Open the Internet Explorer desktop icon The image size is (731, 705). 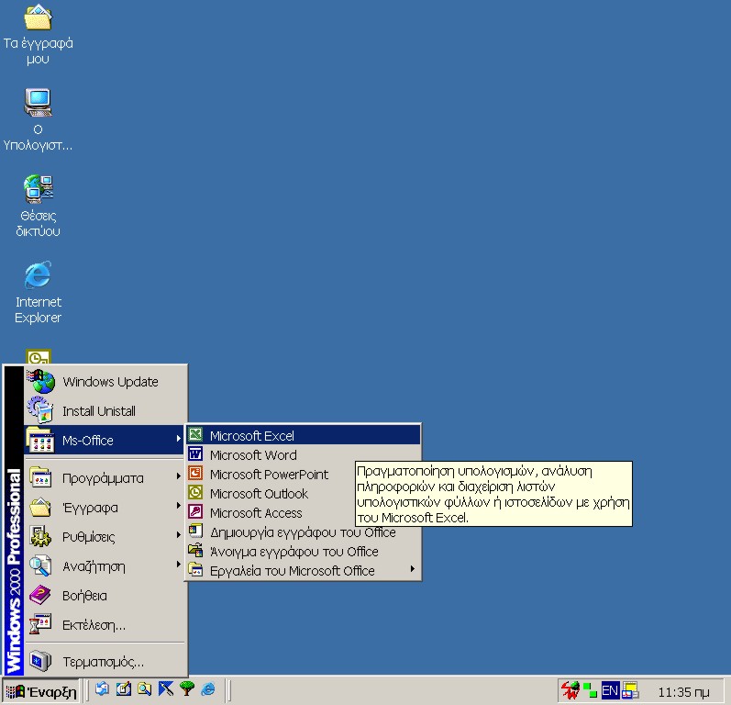[38, 276]
